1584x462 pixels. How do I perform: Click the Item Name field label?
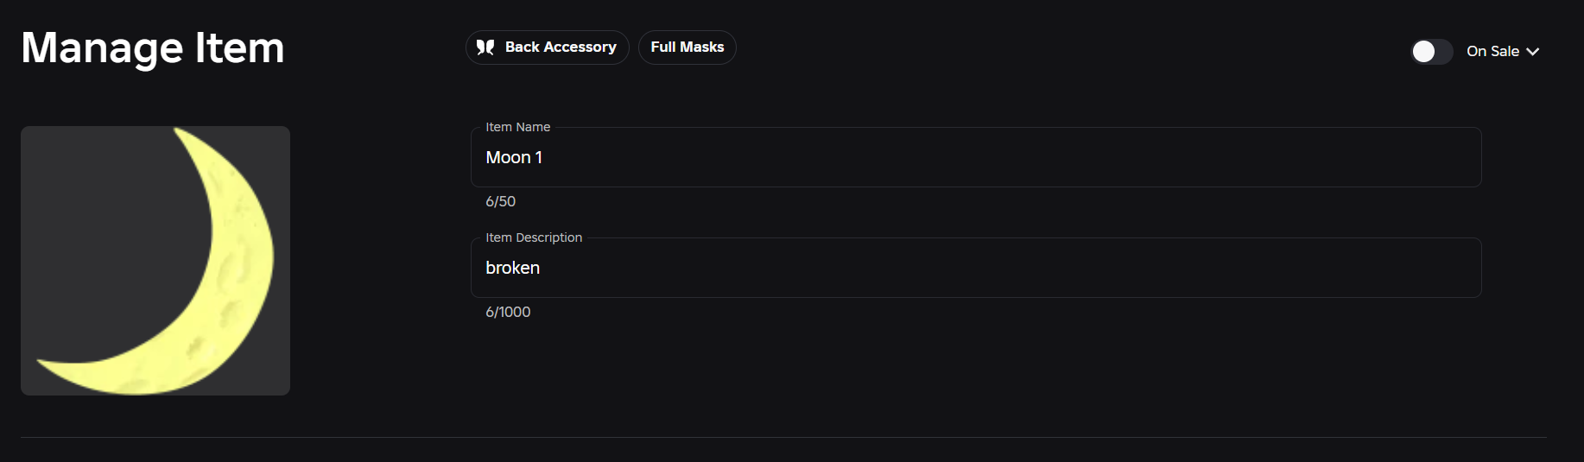click(517, 127)
